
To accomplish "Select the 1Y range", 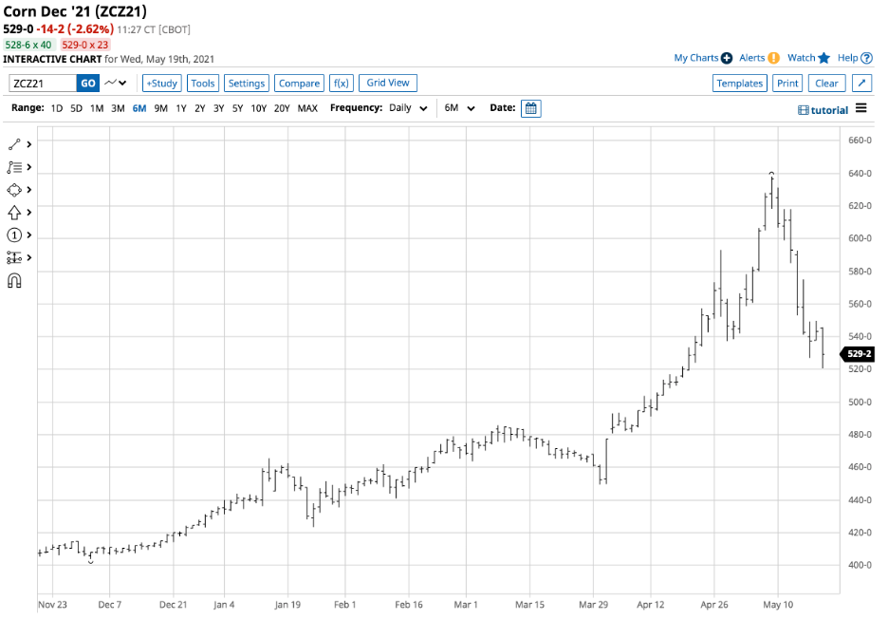I will click(181, 108).
